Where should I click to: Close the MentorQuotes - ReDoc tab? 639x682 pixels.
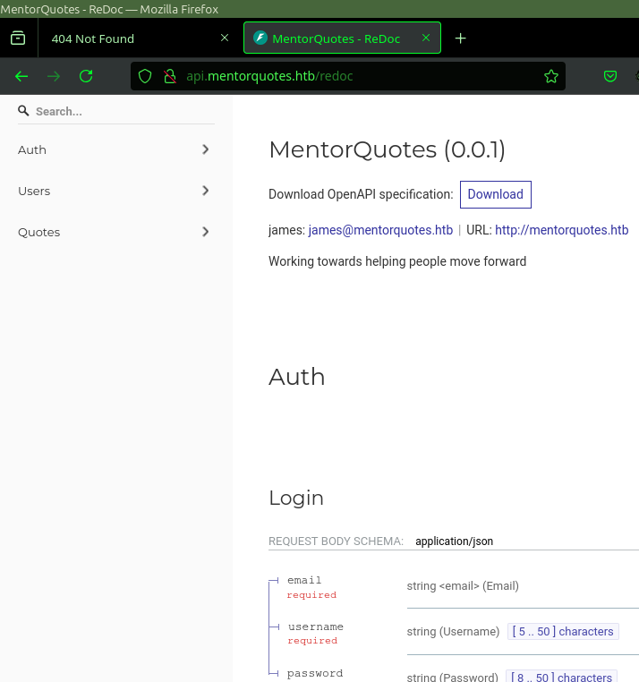[x=426, y=38]
